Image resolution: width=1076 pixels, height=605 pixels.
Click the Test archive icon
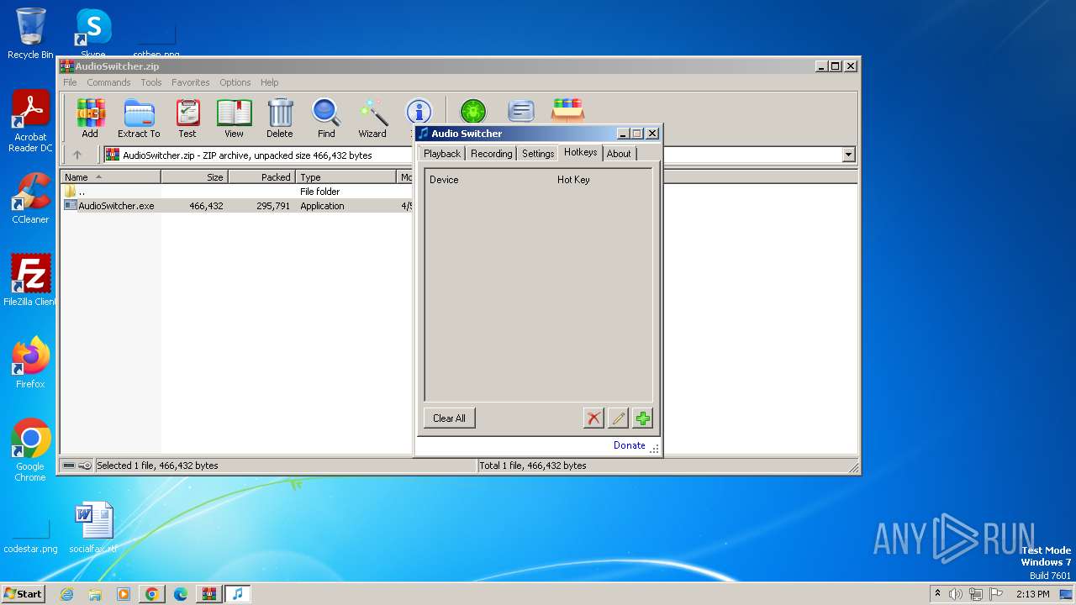tap(187, 118)
